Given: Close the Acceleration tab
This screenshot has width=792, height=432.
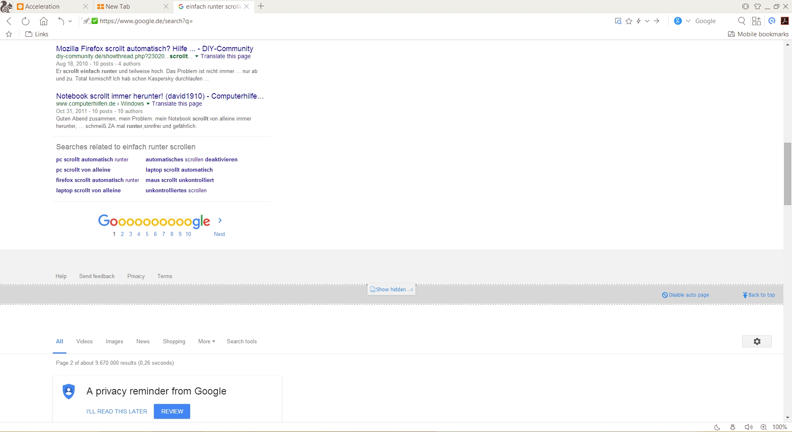Looking at the screenshot, I should tap(86, 7).
